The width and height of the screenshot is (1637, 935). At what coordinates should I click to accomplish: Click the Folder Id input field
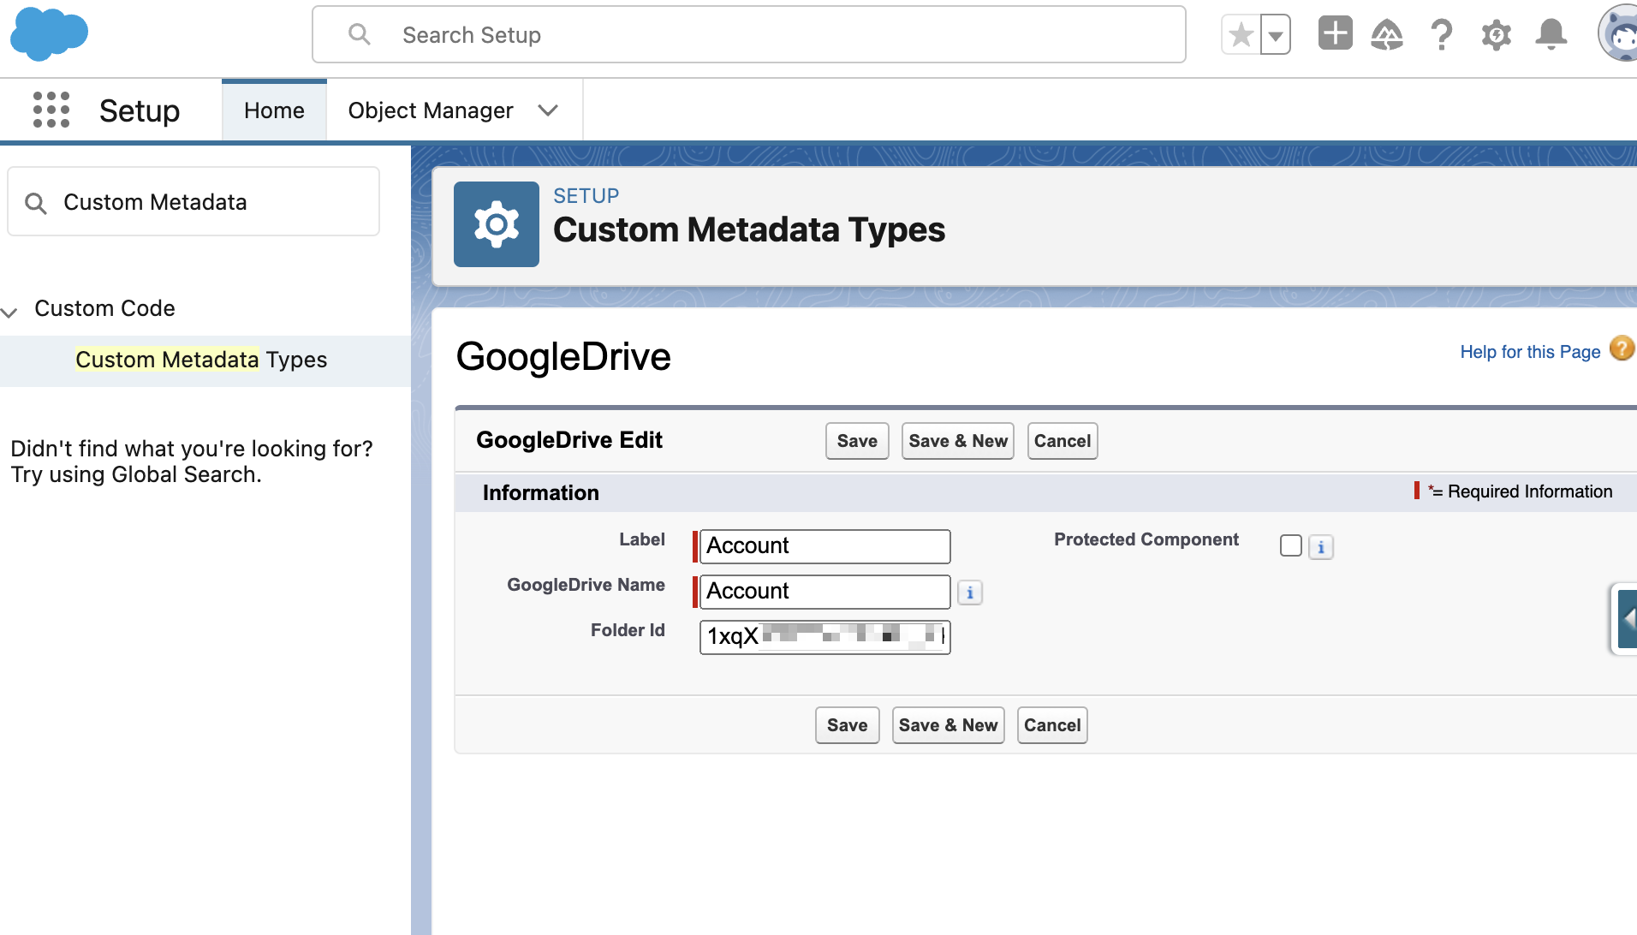click(x=824, y=637)
